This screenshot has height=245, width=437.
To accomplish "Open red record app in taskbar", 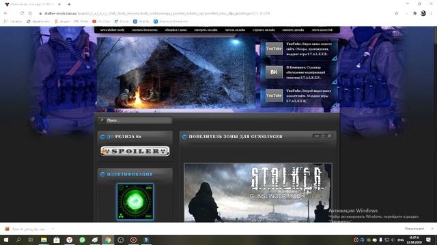I will pyautogui.click(x=134, y=240).
